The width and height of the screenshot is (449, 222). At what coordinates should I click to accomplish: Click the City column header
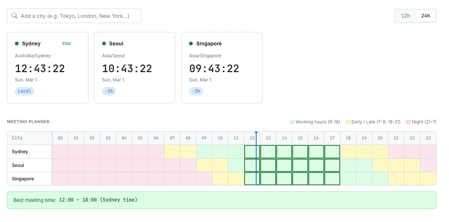(x=17, y=138)
